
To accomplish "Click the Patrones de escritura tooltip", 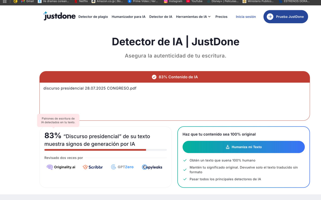I will click(58, 120).
